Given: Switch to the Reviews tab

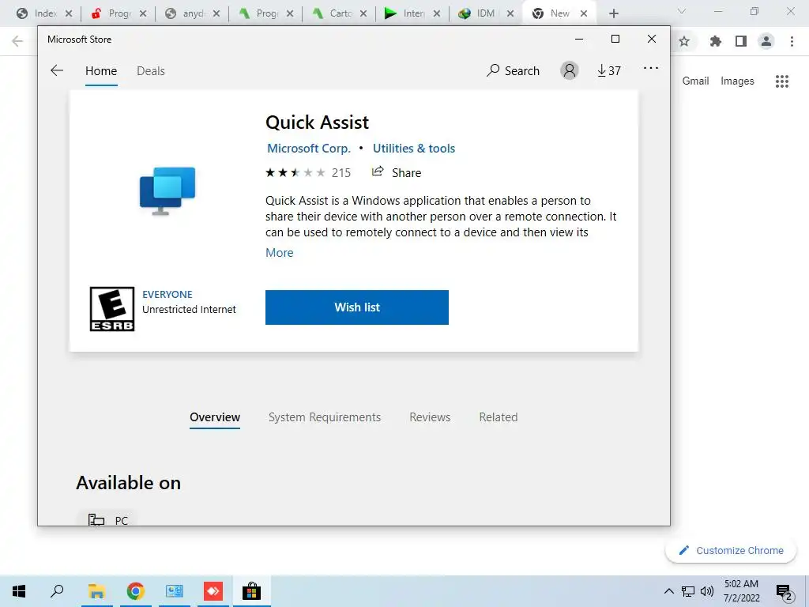Looking at the screenshot, I should click(x=430, y=417).
